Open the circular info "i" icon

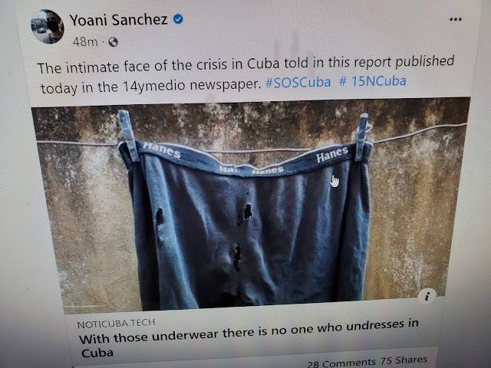[427, 295]
